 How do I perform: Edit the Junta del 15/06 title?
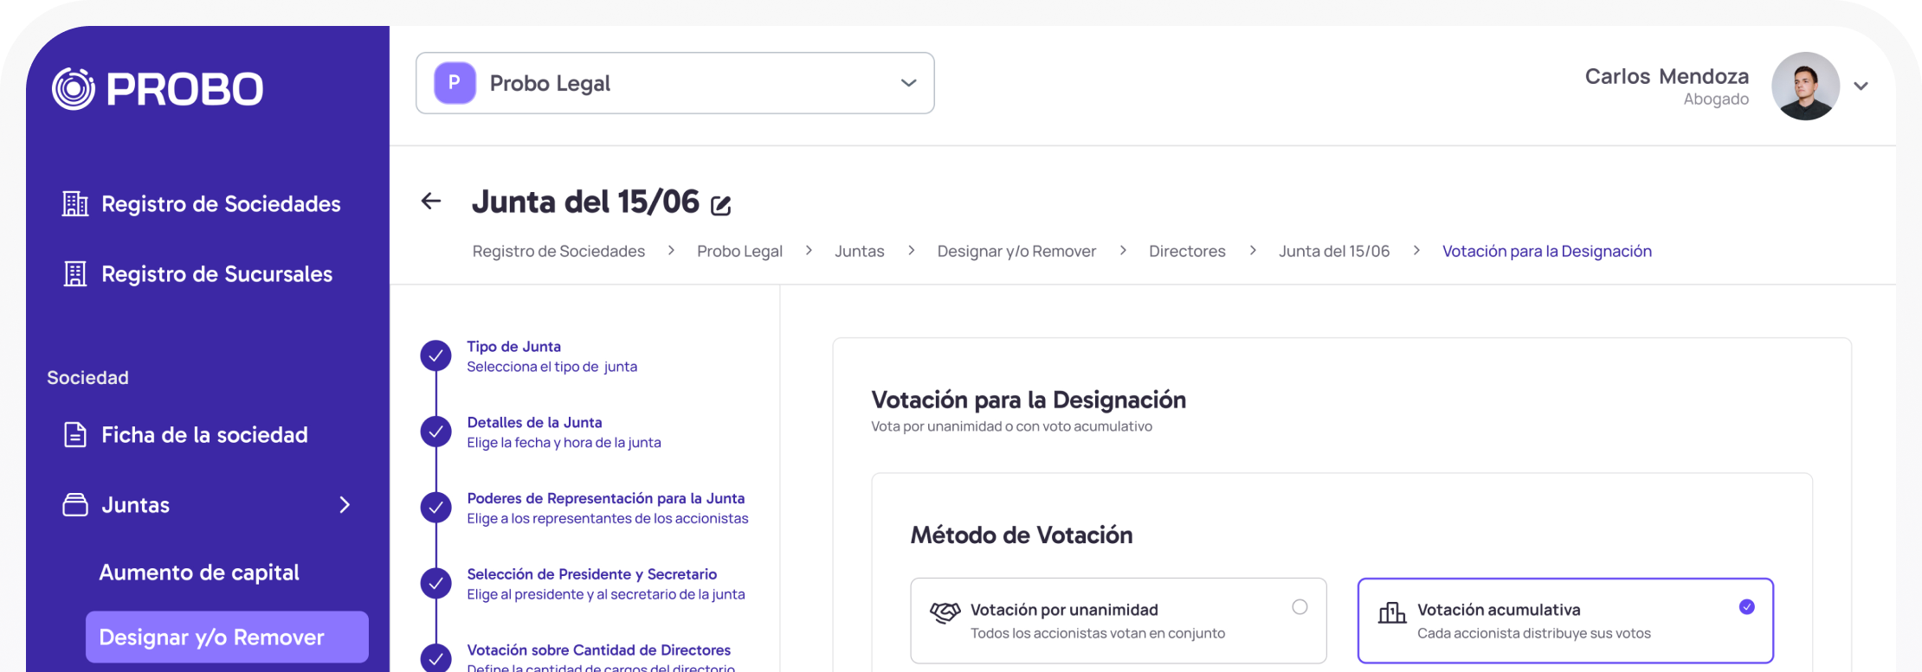(721, 205)
